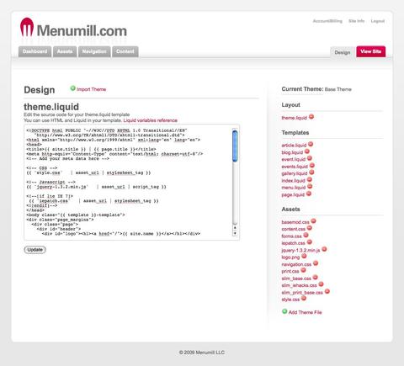The height and width of the screenshot is (366, 404).
Task: Click the green Import Theme plus icon
Action: pyautogui.click(x=73, y=88)
